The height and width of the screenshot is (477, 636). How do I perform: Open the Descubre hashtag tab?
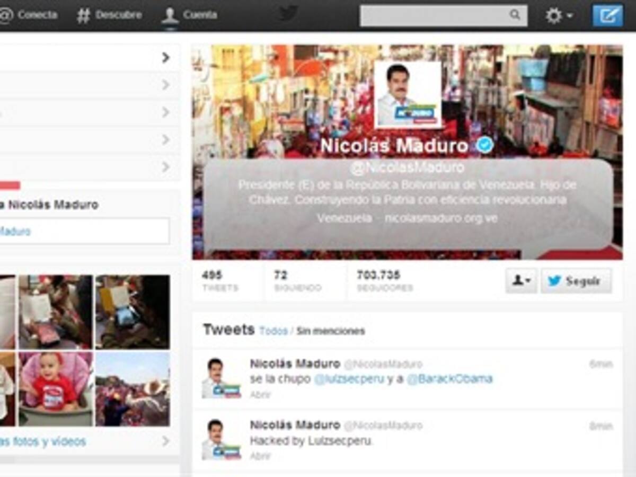(109, 15)
